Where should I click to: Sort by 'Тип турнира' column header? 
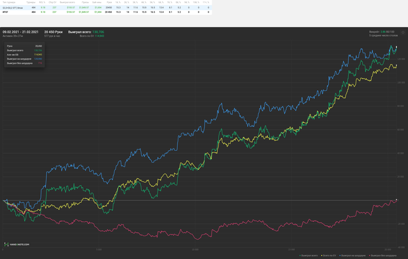[9, 2]
